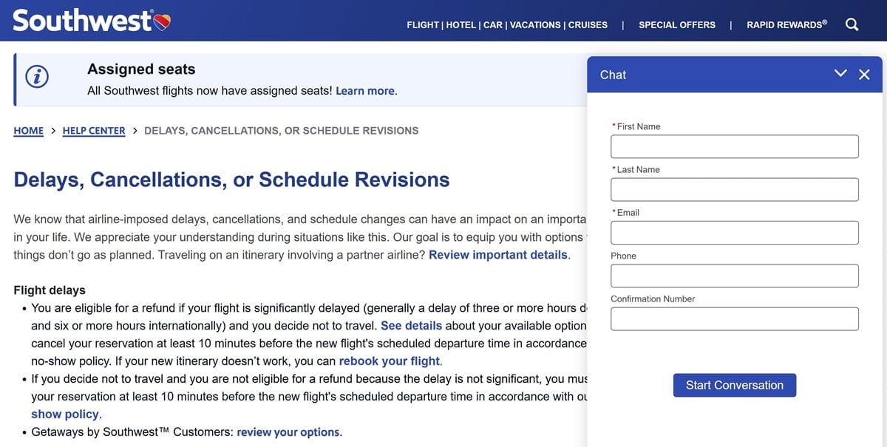Open the search magnifier icon
This screenshot has height=447, width=887.
pyautogui.click(x=852, y=24)
